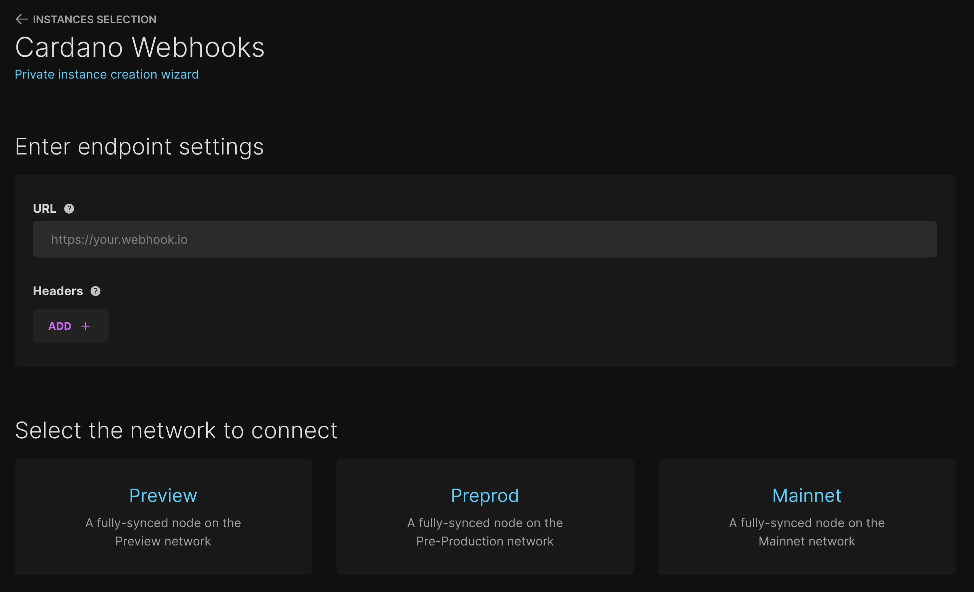This screenshot has height=592, width=974.
Task: Click the back arrow icon beside Instances Selection
Action: click(22, 19)
